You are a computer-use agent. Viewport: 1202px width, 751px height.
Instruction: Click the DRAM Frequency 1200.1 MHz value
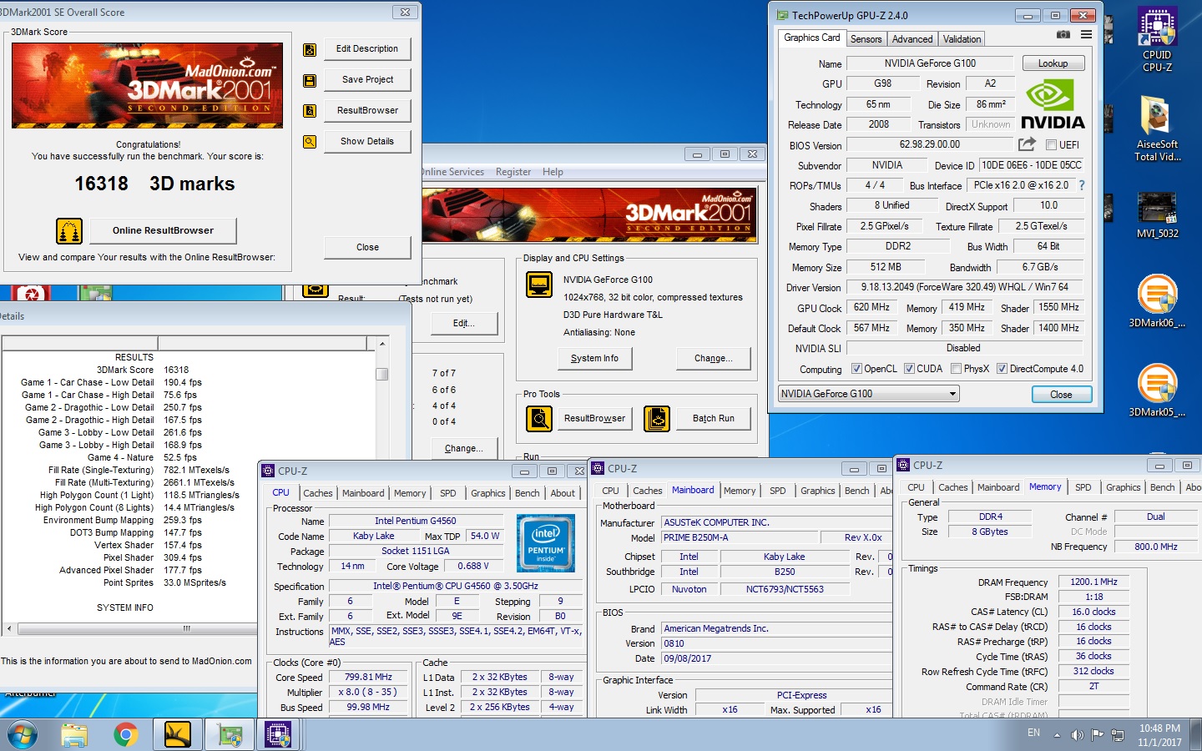click(x=1093, y=582)
